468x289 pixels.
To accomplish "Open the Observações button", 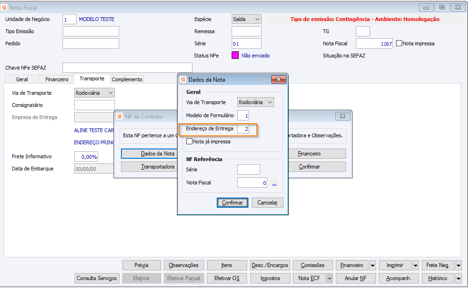I will point(184,265).
